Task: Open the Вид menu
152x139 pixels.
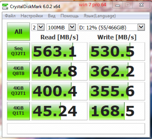Action: pos(52,16)
